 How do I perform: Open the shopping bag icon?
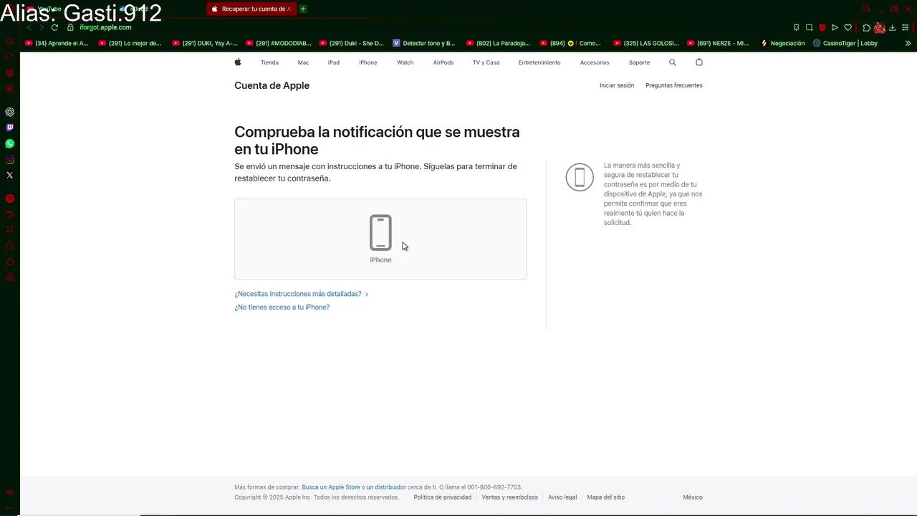pyautogui.click(x=699, y=62)
